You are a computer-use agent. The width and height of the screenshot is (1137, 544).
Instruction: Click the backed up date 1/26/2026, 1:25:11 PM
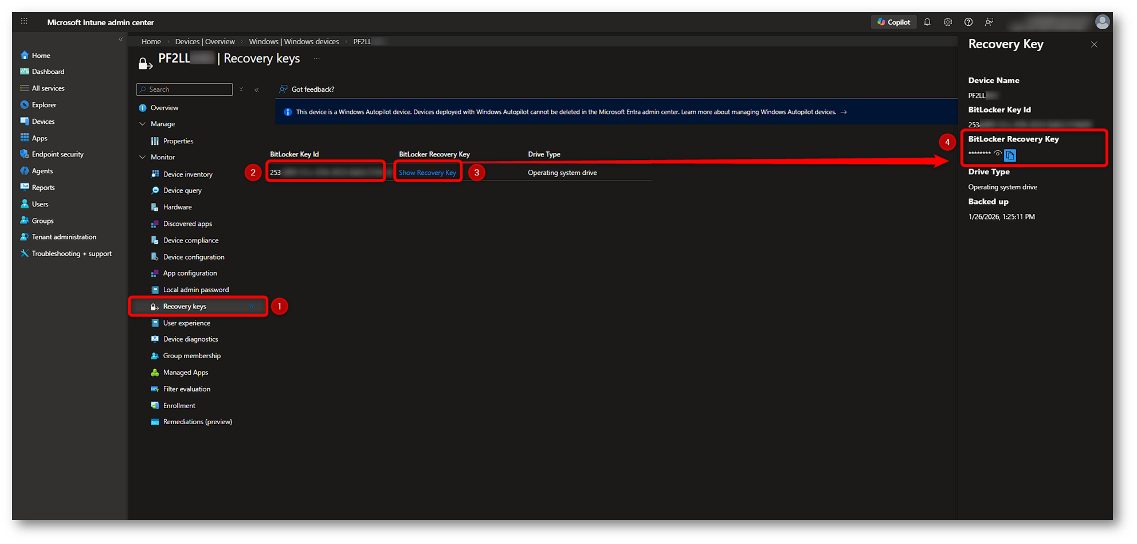(1002, 217)
